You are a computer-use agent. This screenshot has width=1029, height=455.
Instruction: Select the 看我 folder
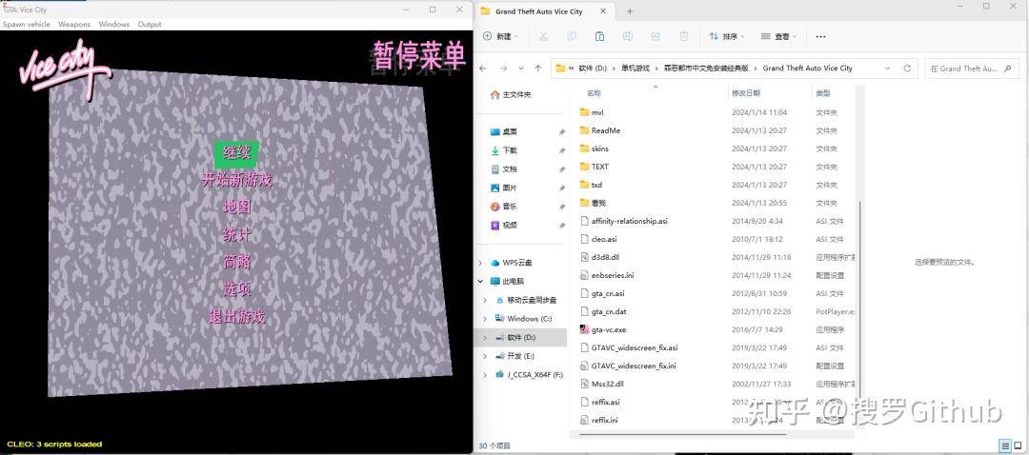point(597,203)
